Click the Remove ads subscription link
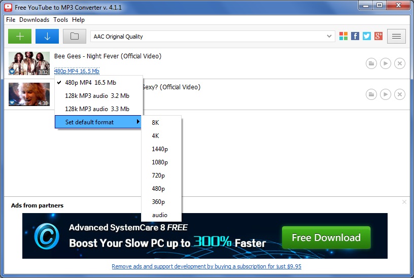 (x=206, y=266)
